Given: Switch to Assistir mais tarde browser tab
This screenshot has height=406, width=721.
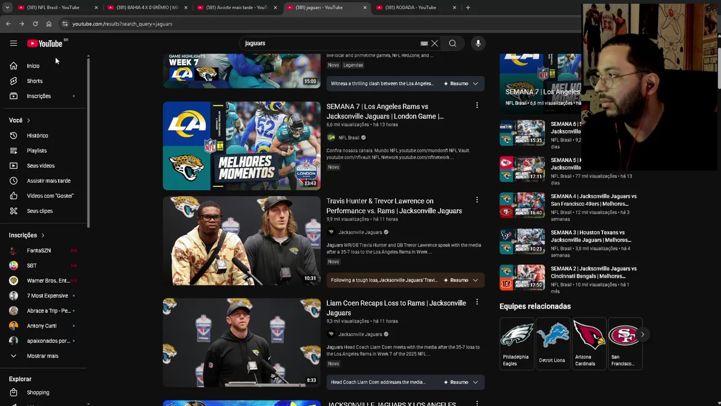Looking at the screenshot, I should (x=235, y=7).
